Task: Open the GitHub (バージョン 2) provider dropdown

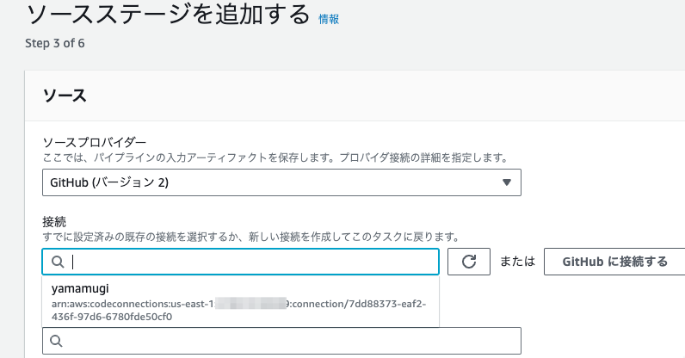Action: coord(281,182)
